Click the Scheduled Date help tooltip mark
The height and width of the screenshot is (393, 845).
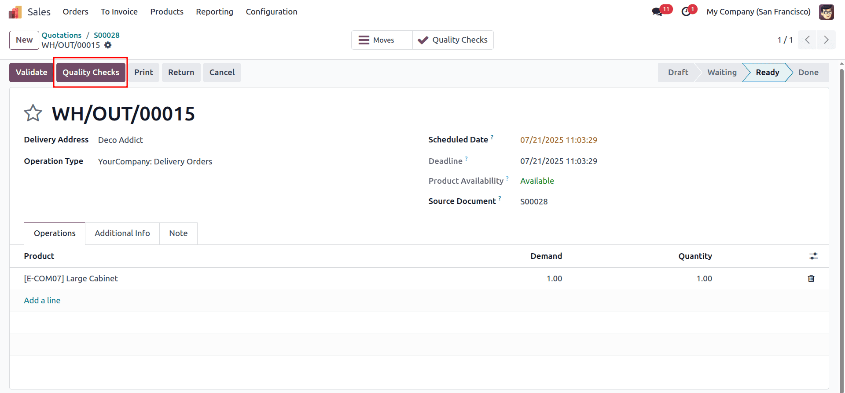pos(492,137)
